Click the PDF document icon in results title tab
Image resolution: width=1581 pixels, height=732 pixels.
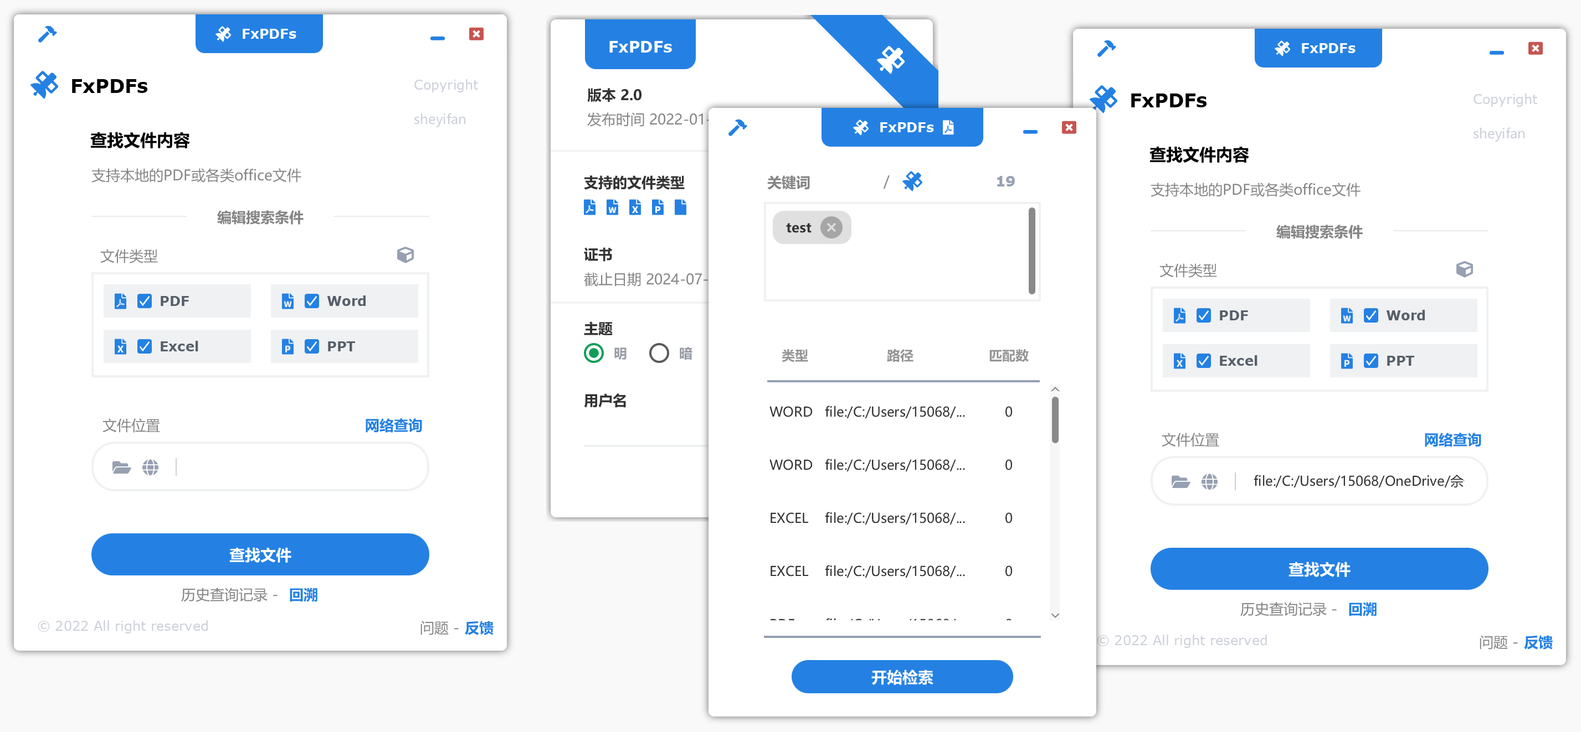[948, 127]
